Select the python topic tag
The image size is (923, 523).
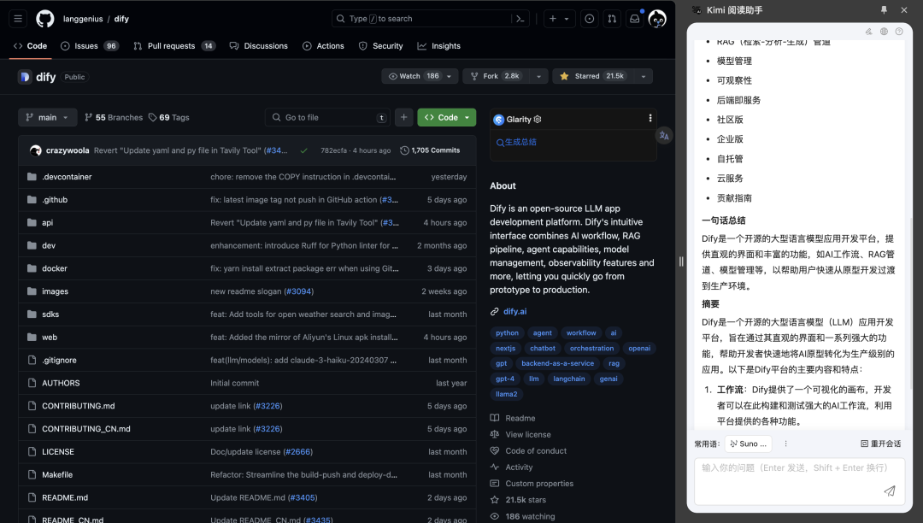click(x=507, y=333)
